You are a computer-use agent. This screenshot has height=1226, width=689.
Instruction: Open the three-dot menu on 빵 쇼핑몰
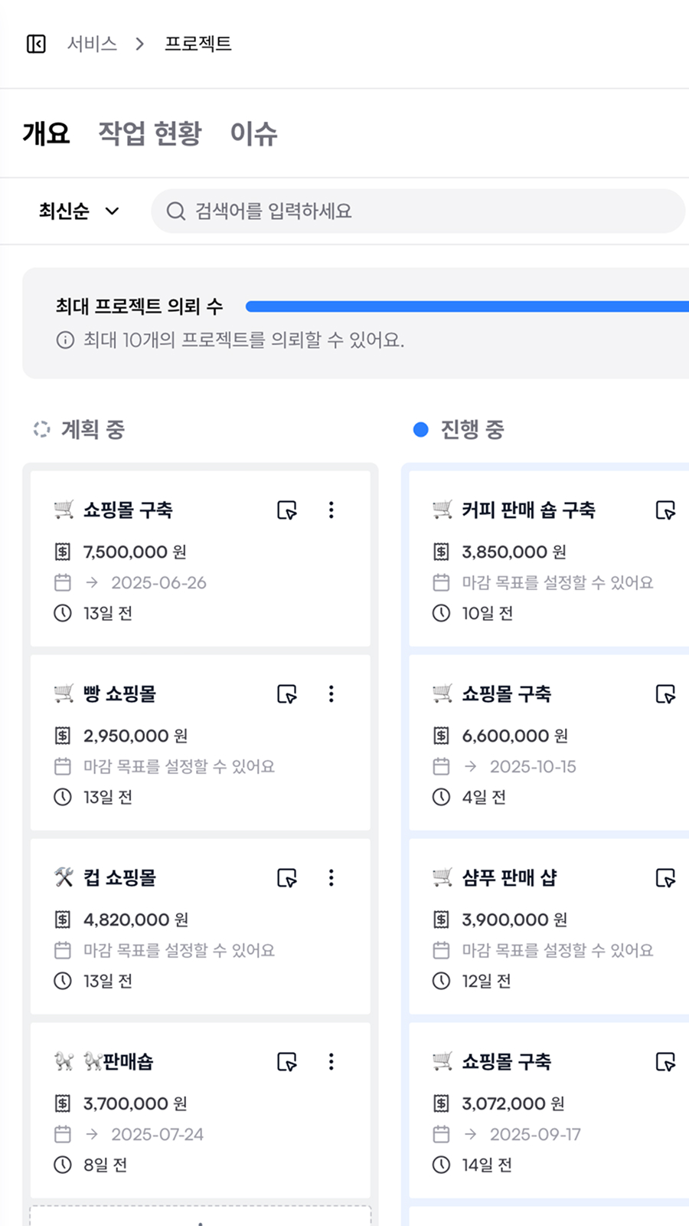[x=331, y=694]
